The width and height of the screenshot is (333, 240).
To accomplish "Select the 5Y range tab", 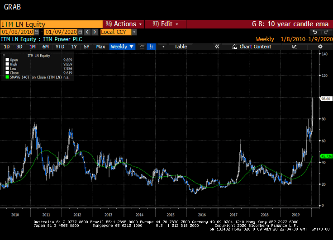I will [86, 47].
